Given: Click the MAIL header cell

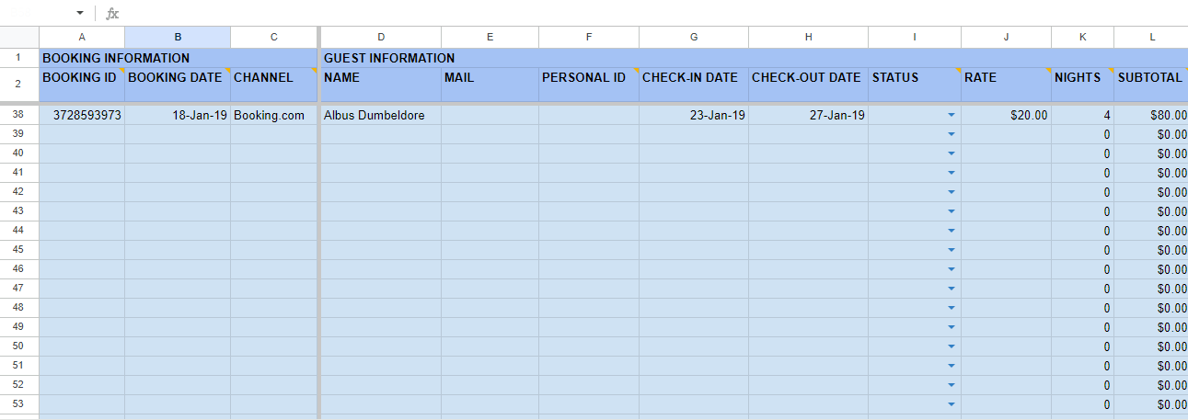Looking at the screenshot, I should (x=490, y=85).
